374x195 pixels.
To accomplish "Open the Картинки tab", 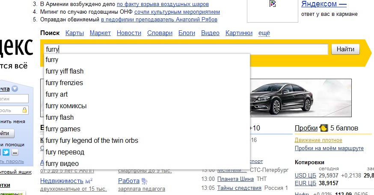I will point(239,33).
